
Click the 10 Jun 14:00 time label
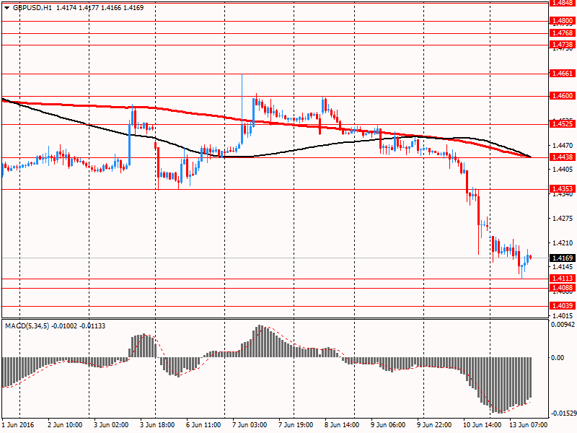point(482,425)
